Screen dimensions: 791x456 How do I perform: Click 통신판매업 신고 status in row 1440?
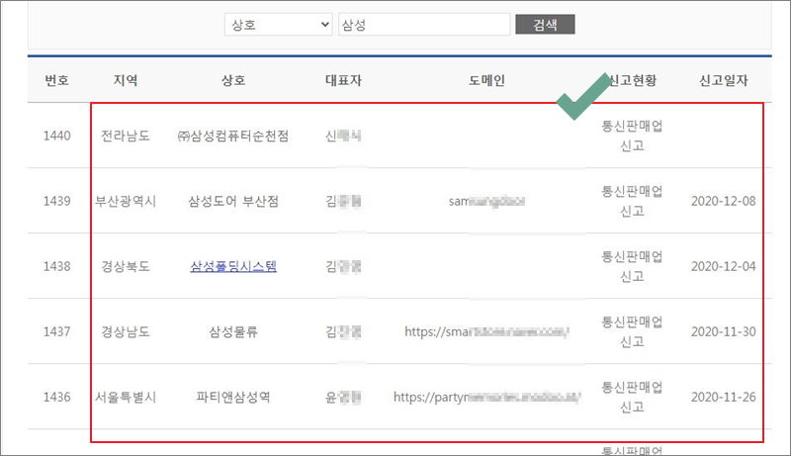point(632,136)
